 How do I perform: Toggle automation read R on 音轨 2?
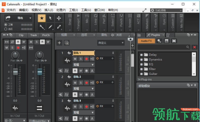[x=75, y=95]
